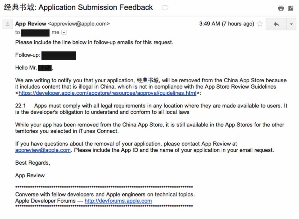This screenshot has width=299, height=219.
Task: Show details dropdown next to 'me'
Action: coord(64,32)
